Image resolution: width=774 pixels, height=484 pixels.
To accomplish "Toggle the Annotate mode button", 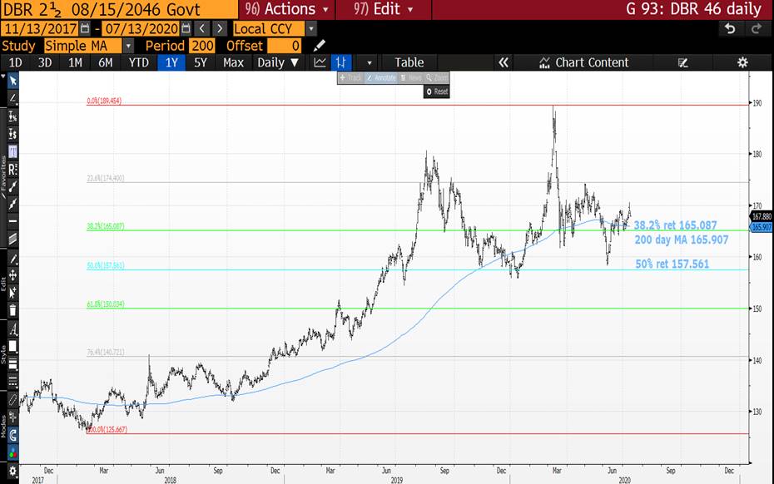I will pyautogui.click(x=380, y=77).
